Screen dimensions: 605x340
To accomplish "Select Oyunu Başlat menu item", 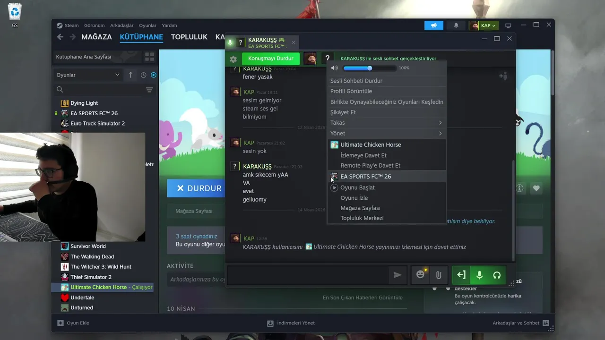I will (x=387, y=187).
